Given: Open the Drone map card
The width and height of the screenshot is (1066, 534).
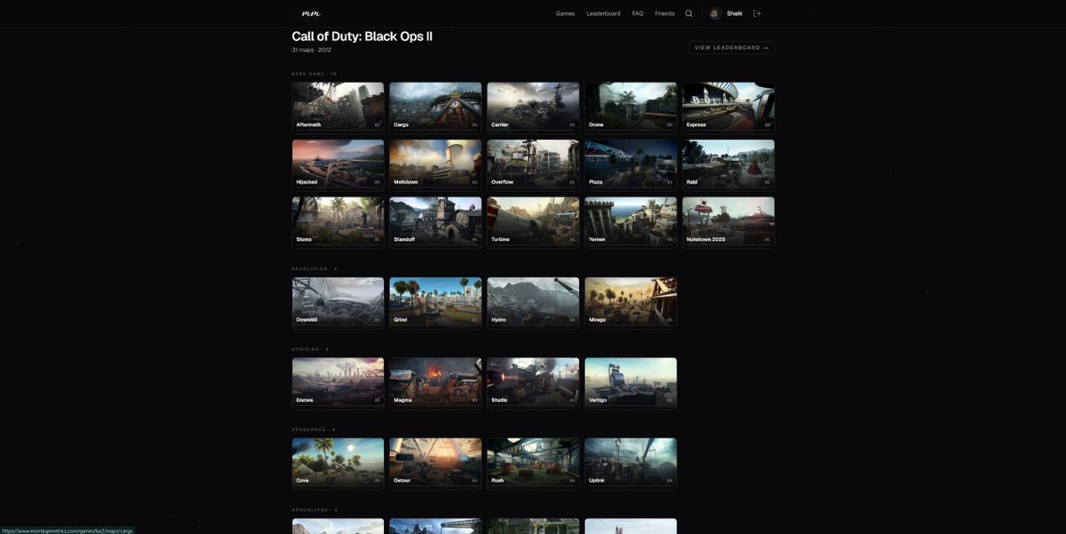Looking at the screenshot, I should (x=631, y=108).
